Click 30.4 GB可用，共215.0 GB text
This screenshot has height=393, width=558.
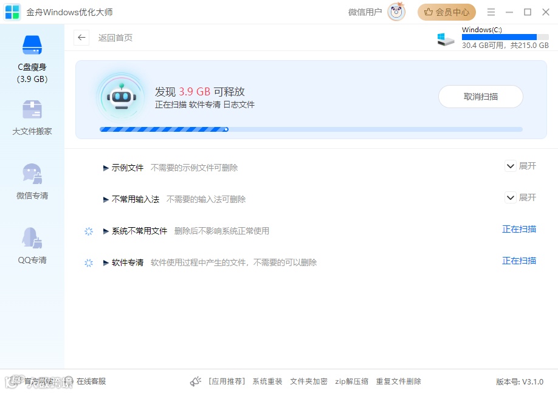click(505, 45)
